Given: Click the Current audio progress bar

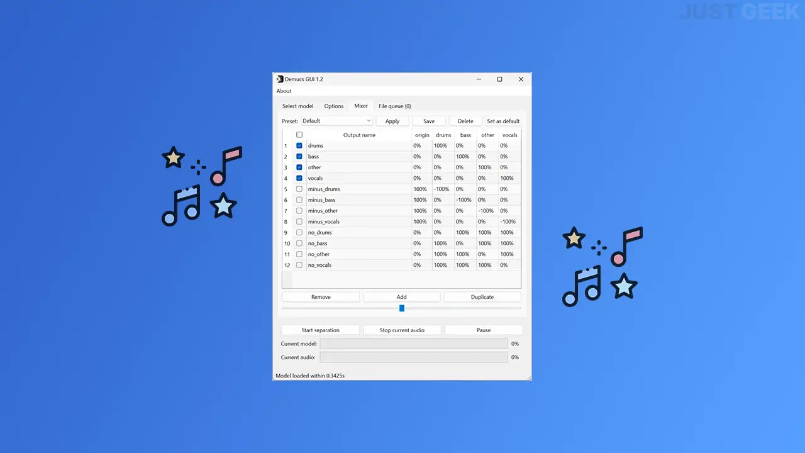Looking at the screenshot, I should 414,357.
